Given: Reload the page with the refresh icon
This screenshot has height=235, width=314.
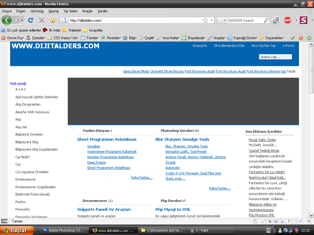Looking at the screenshot, I should click(x=31, y=20).
